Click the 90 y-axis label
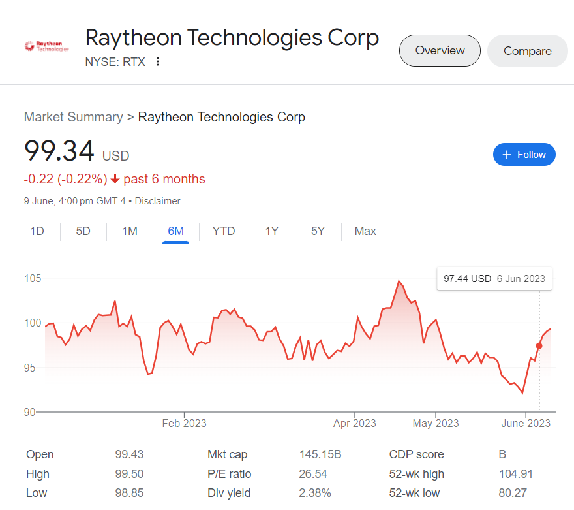The height and width of the screenshot is (510, 574). [29, 412]
